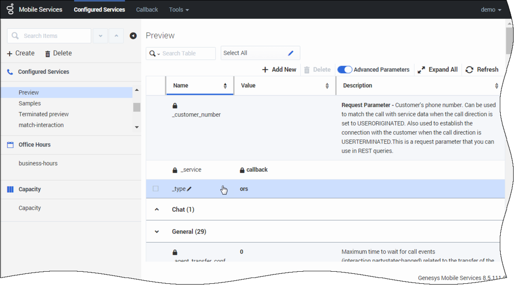Collapse the Chat (1) group
Screen dimensions: 514x285
coord(157,210)
